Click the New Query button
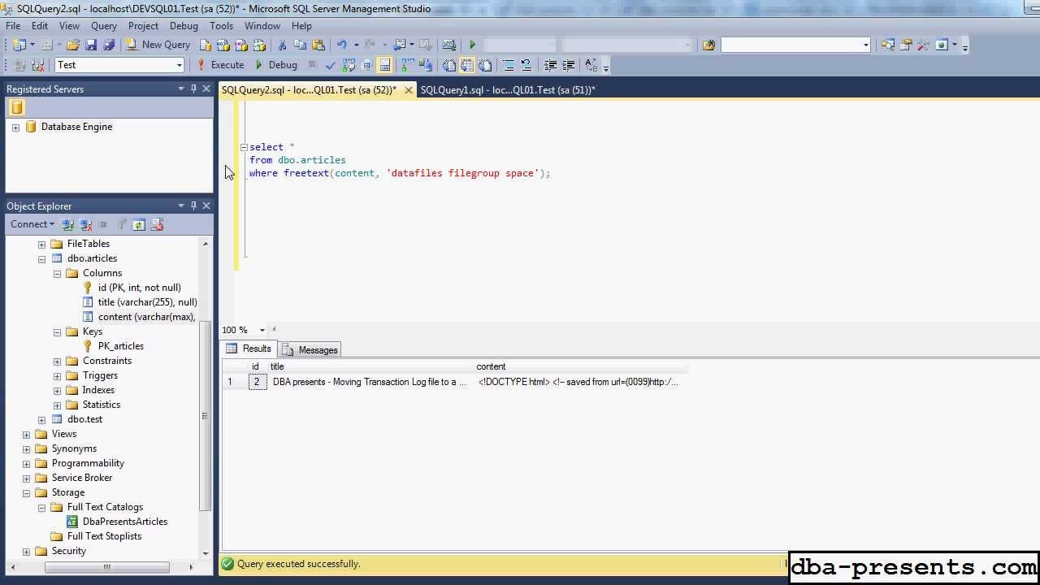Image resolution: width=1040 pixels, height=585 pixels. tap(158, 45)
